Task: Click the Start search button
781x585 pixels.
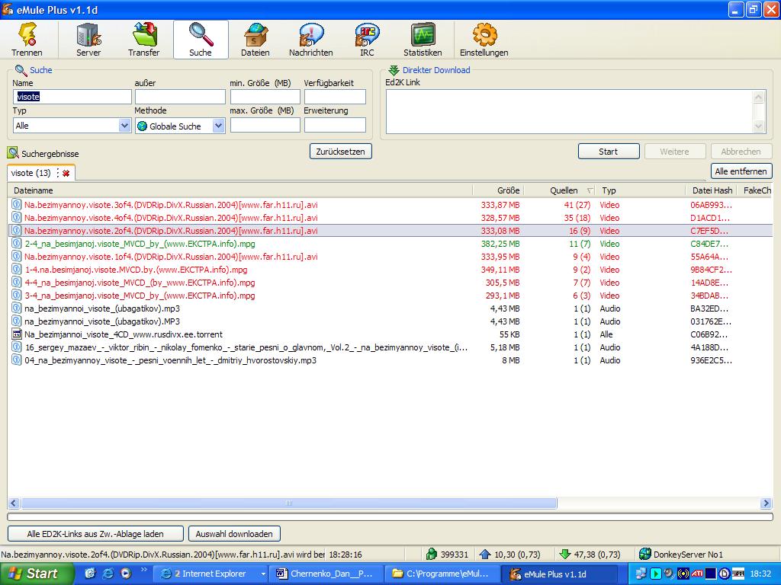Action: (x=609, y=152)
